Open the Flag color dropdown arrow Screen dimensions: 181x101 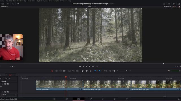[97, 71]
